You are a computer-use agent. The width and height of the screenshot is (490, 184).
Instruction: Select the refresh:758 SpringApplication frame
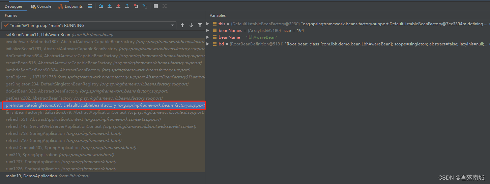[x=103, y=134]
